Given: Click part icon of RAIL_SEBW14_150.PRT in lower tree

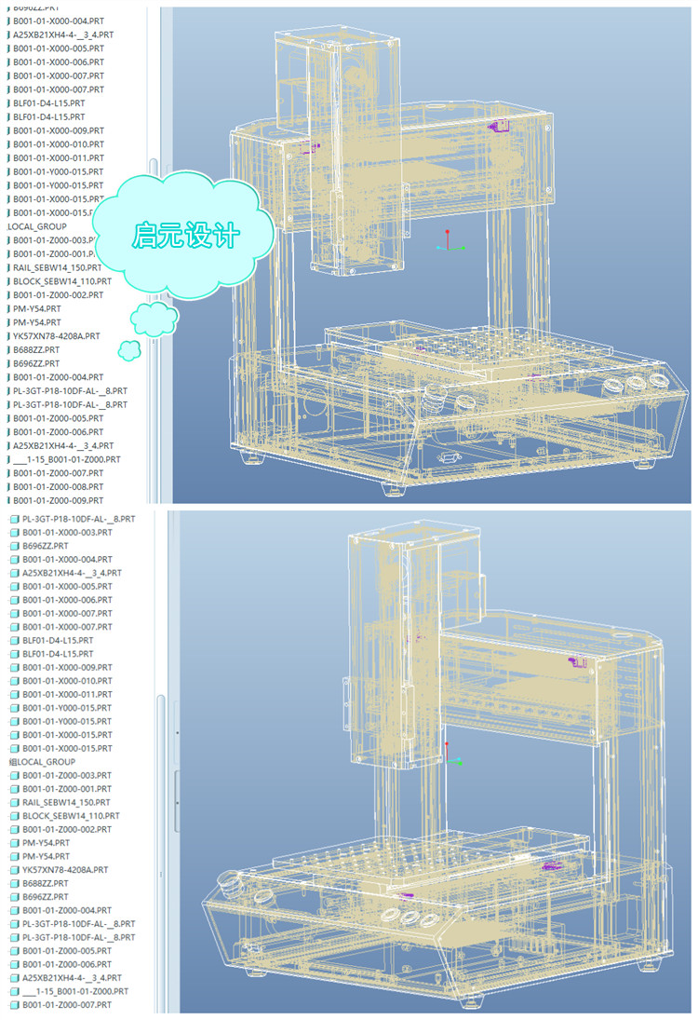Looking at the screenshot, I should point(14,802).
